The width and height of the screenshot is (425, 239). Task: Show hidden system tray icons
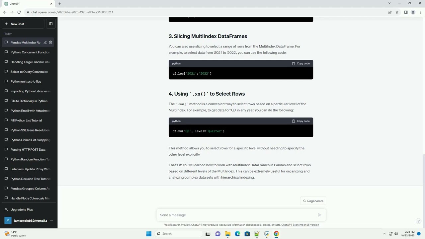point(384,234)
